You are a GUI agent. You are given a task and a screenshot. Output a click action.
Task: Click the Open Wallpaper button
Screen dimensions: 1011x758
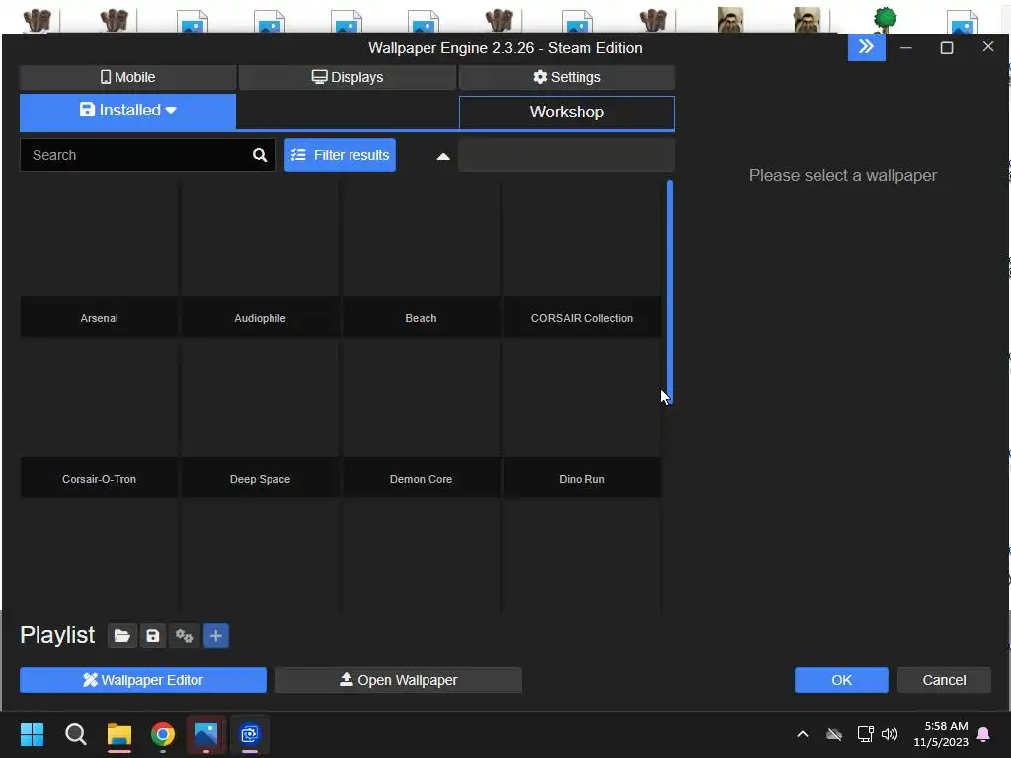click(399, 680)
